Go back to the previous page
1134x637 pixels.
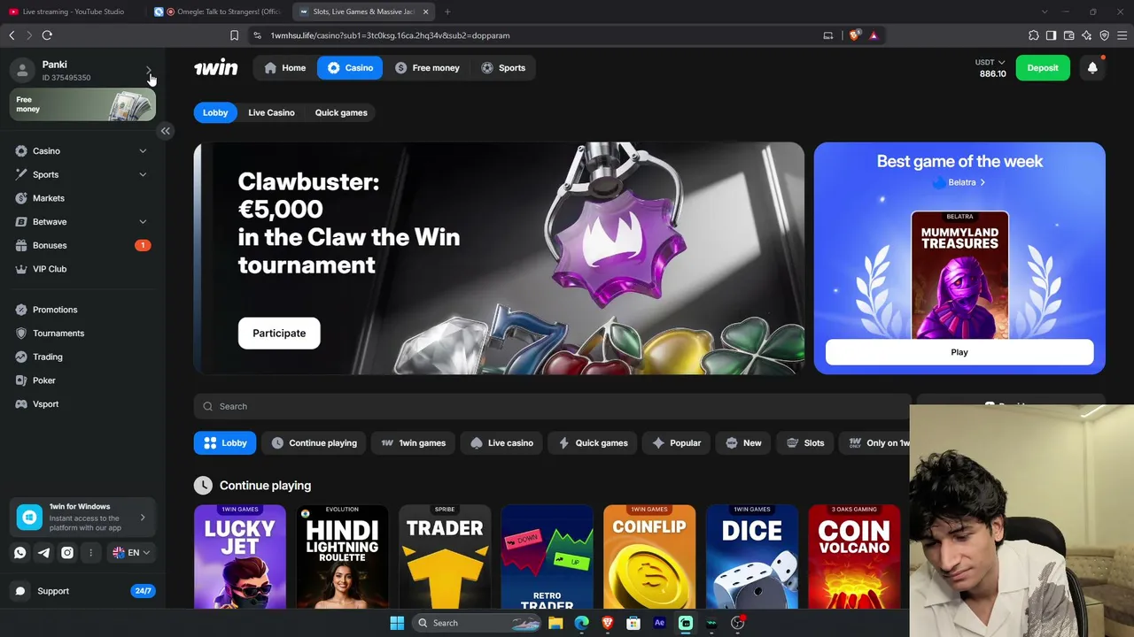12,35
